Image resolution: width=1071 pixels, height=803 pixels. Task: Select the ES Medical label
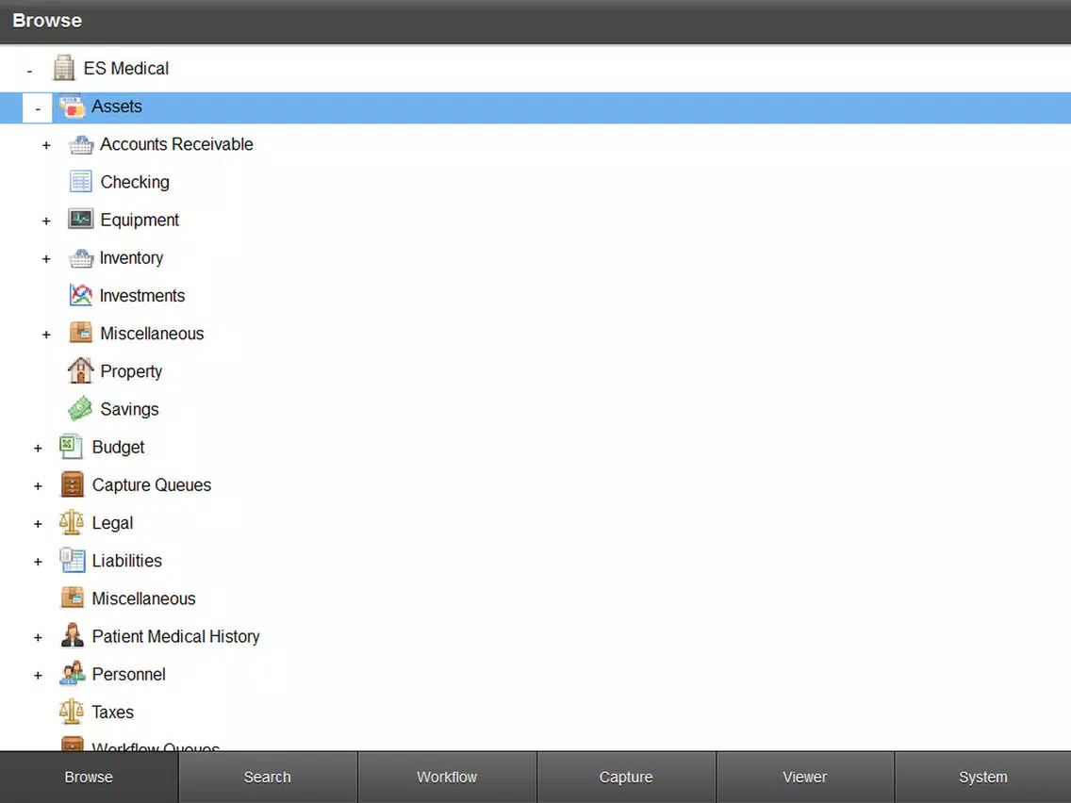[x=126, y=68]
